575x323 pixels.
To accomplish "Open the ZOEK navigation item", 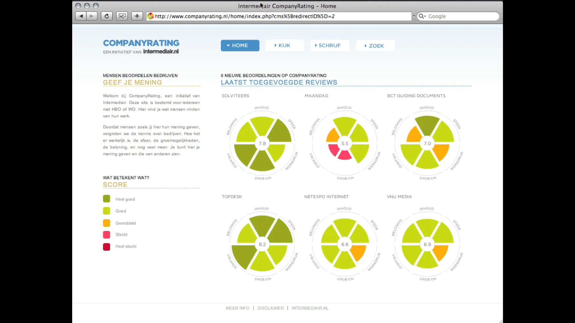I will (x=375, y=46).
